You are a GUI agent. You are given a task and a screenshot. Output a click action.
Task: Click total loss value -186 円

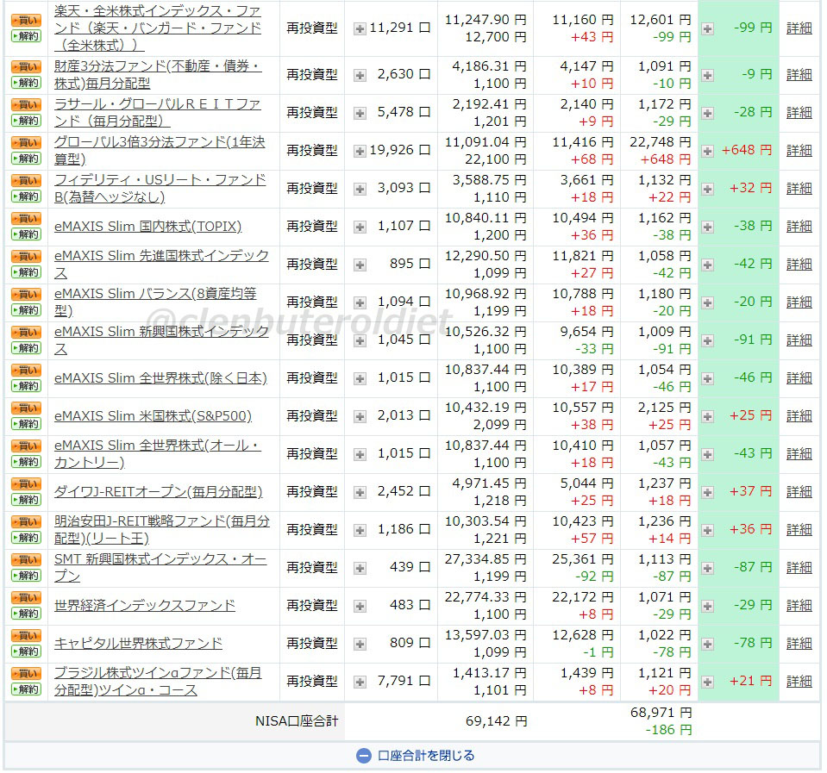[668, 730]
